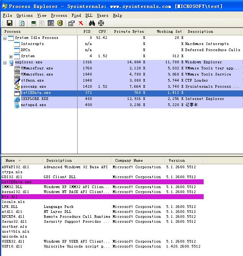This screenshot has width=243, height=256.
Task: Select the highlighted Ktr.dll row
Action: click(102, 197)
